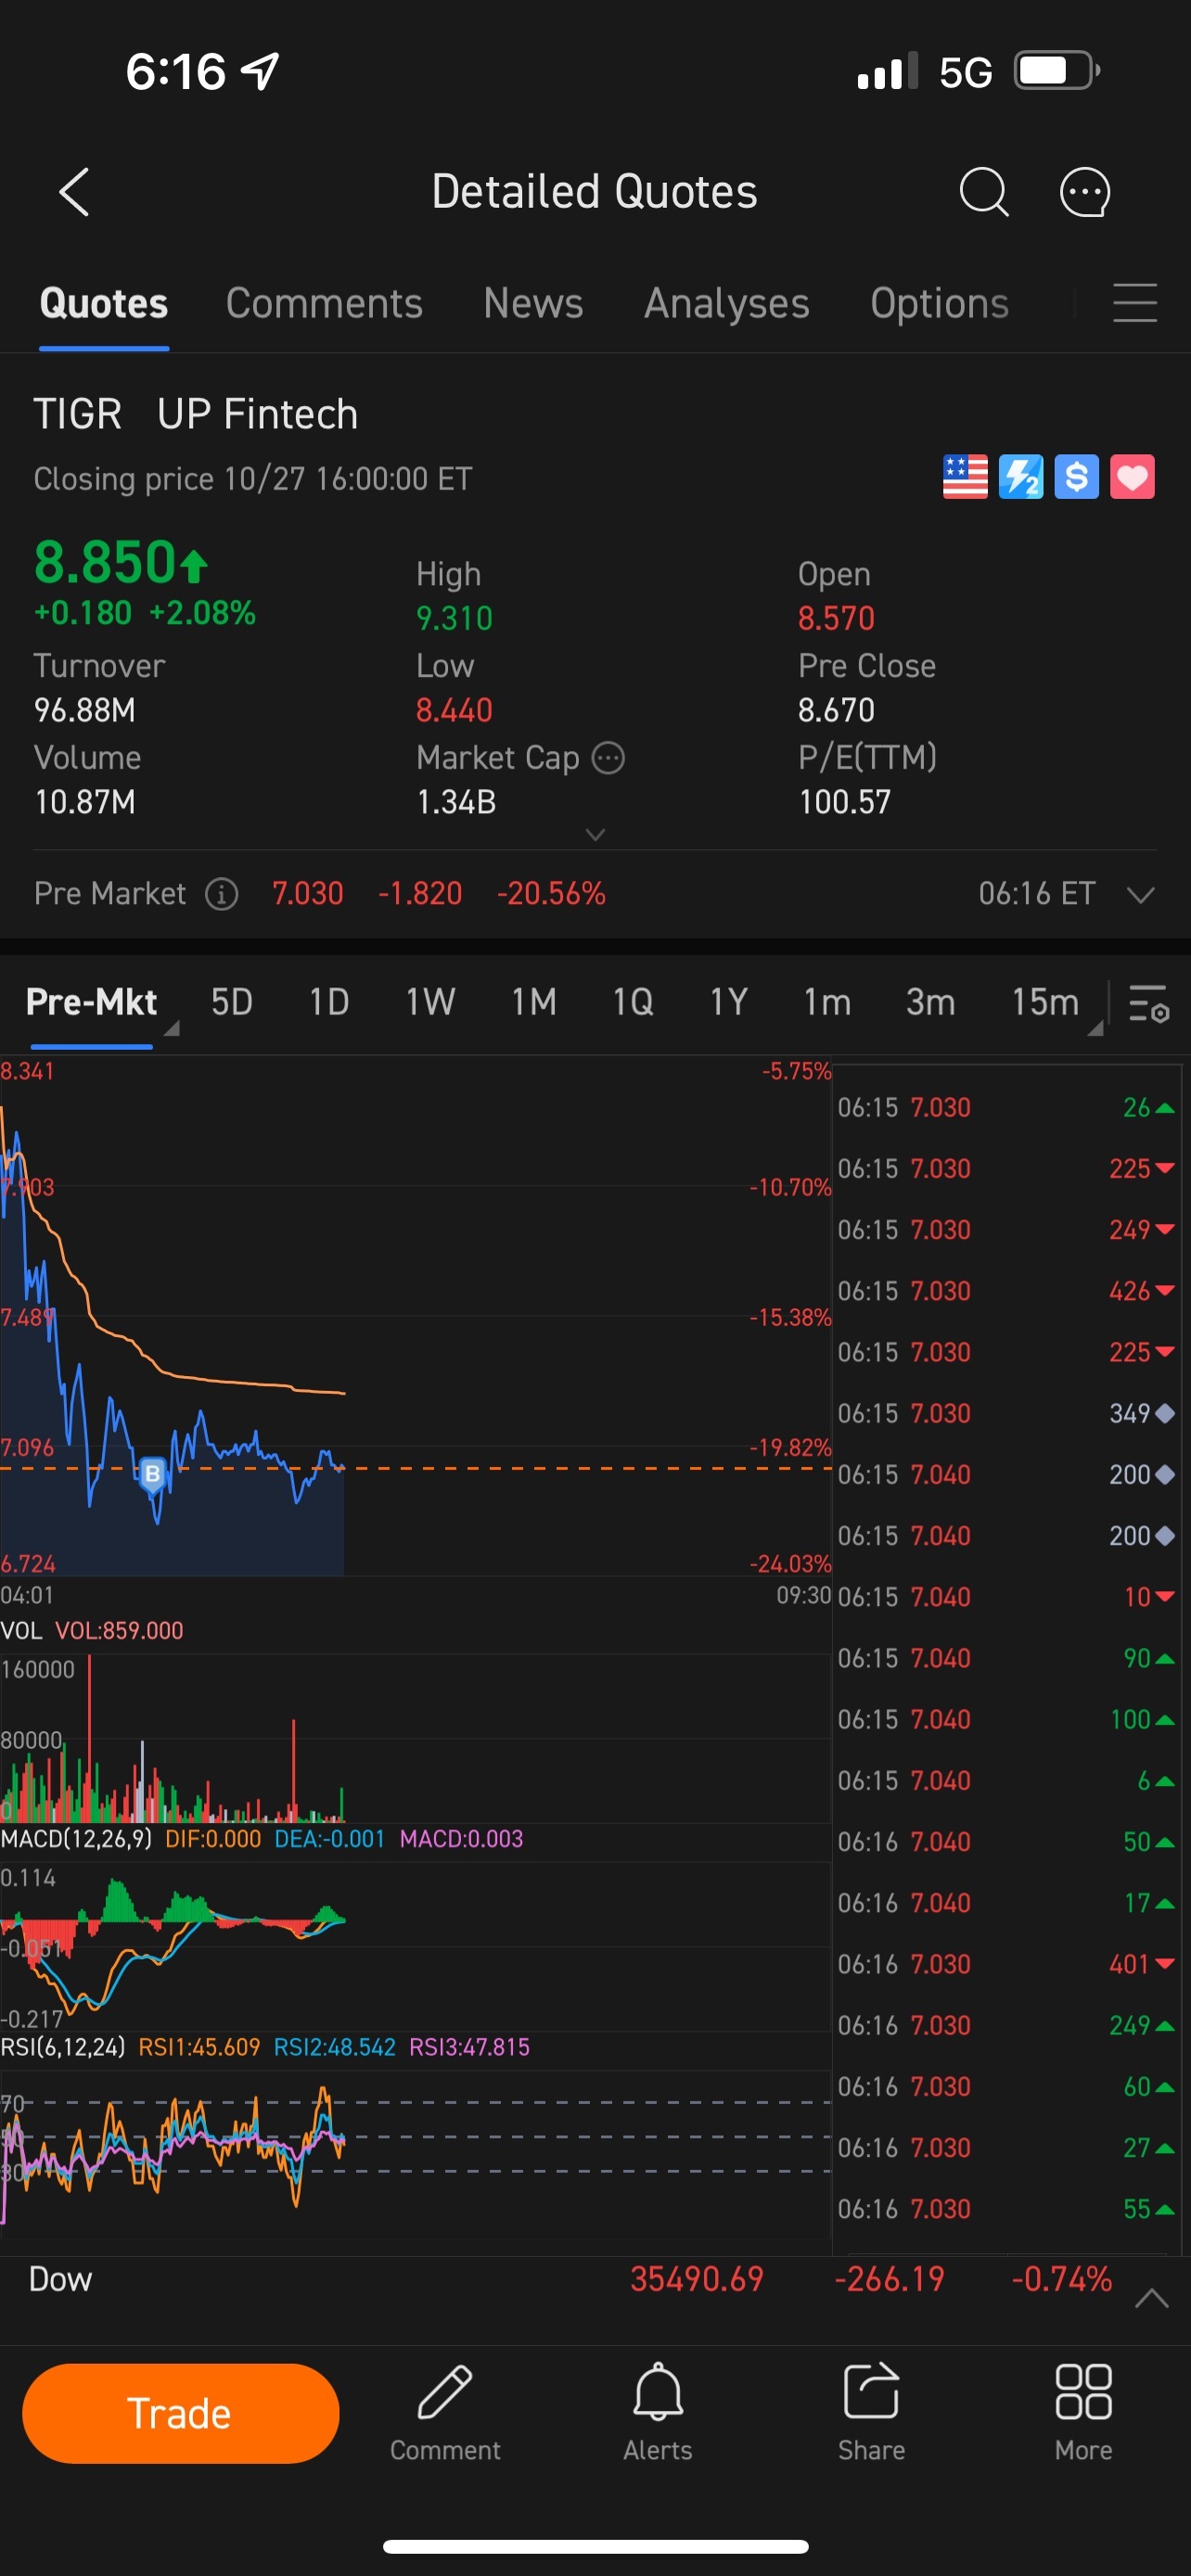
Task: Tap the blue dollar sign icon
Action: [x=1077, y=476]
